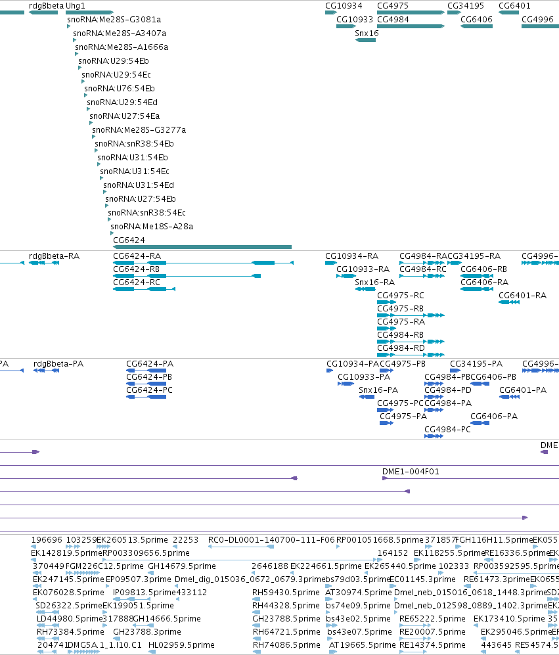Click transcript CG6424-RC
This screenshot has width=559, height=655.
144,289
